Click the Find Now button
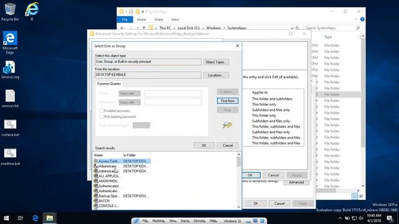The image size is (399, 224). click(228, 101)
